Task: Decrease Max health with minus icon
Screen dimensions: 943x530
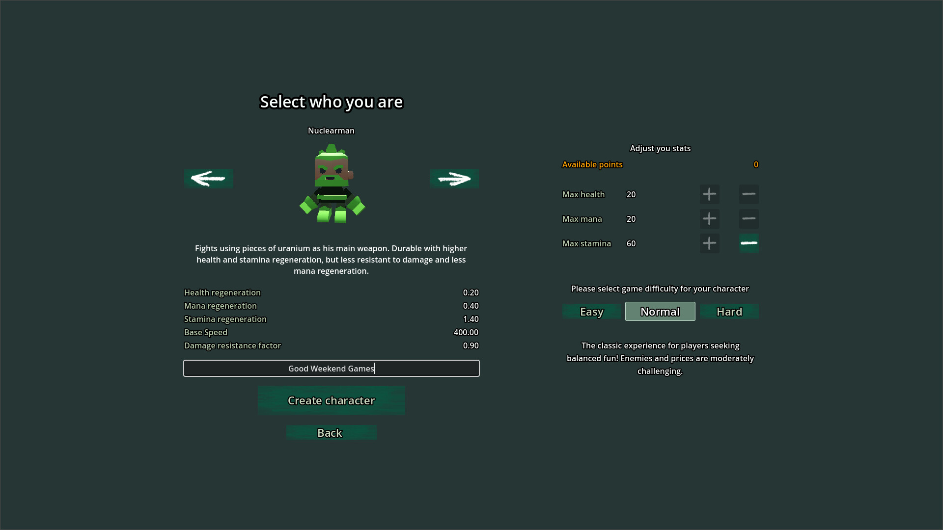Action: click(749, 194)
